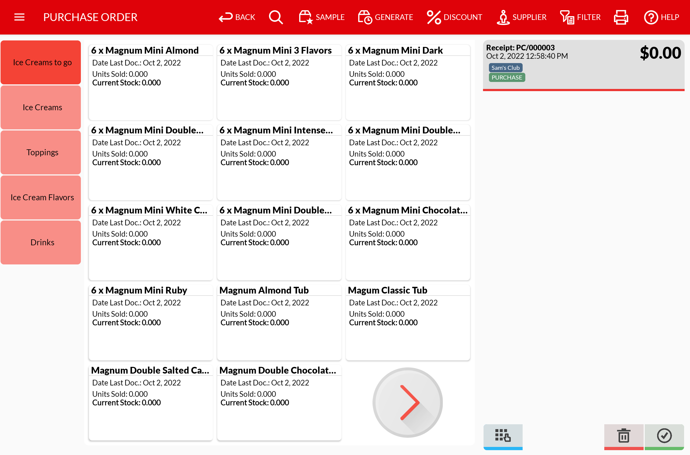Apply a Discount from toolbar
The height and width of the screenshot is (455, 690).
click(454, 17)
